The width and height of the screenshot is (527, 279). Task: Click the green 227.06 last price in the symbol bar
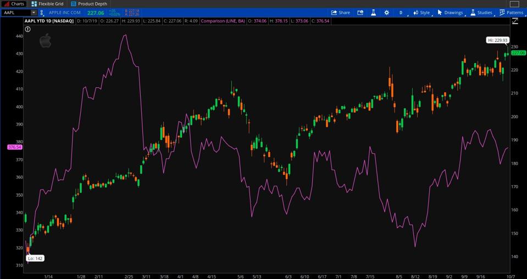click(x=96, y=13)
